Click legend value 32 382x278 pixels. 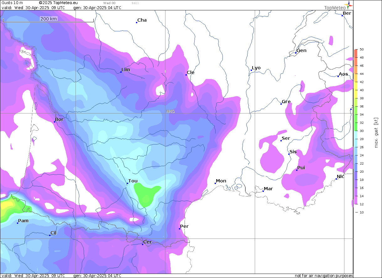click(362, 123)
